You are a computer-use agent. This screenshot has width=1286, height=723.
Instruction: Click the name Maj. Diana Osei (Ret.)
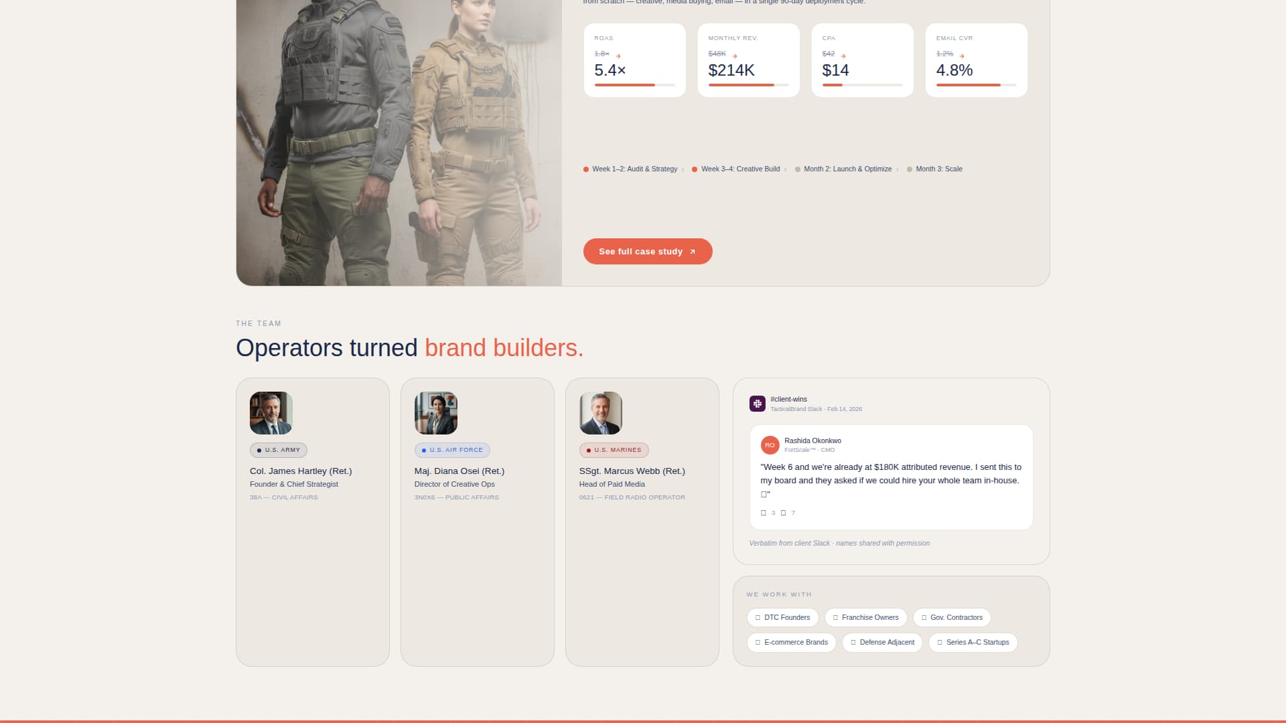coord(459,471)
